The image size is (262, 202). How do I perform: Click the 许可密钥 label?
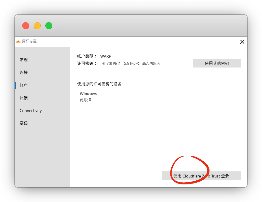[x=87, y=63]
